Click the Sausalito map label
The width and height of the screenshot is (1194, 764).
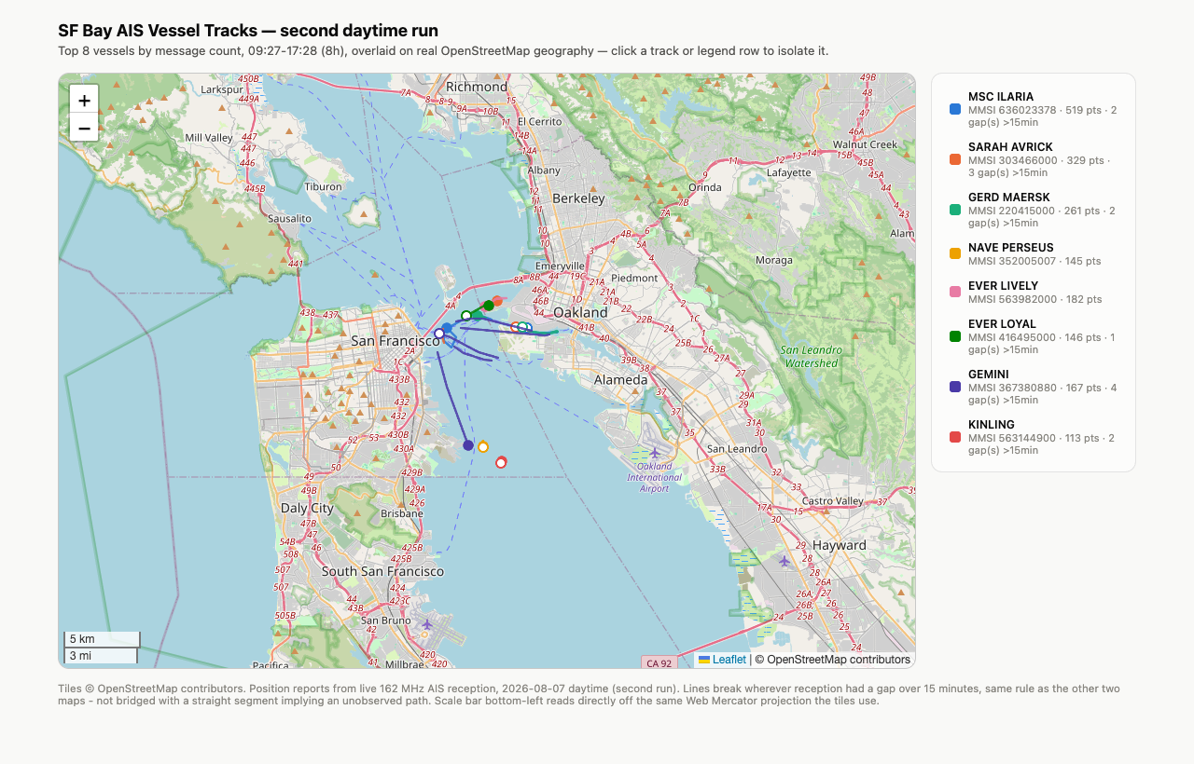coord(289,218)
